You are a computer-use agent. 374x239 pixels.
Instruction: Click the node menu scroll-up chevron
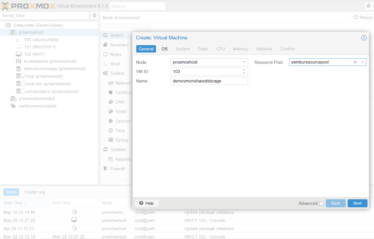[125, 28]
